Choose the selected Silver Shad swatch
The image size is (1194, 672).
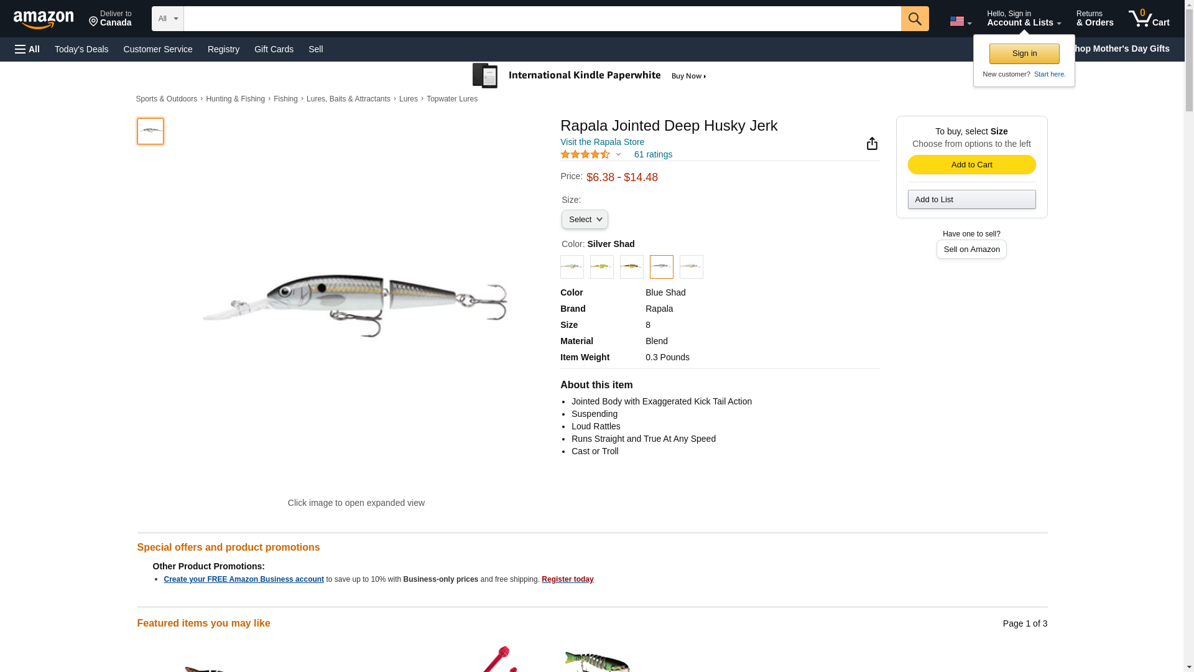[661, 267]
